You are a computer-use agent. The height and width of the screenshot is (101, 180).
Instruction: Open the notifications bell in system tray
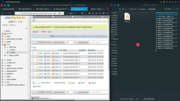(161, 2)
